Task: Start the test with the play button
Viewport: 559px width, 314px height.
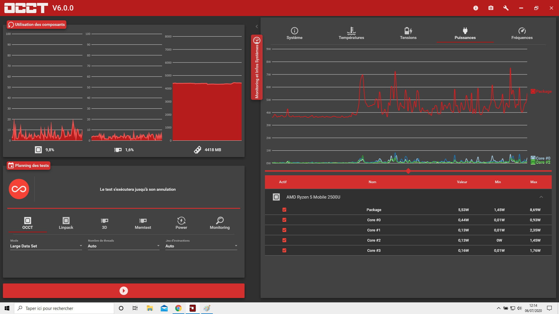Action: 124,291
